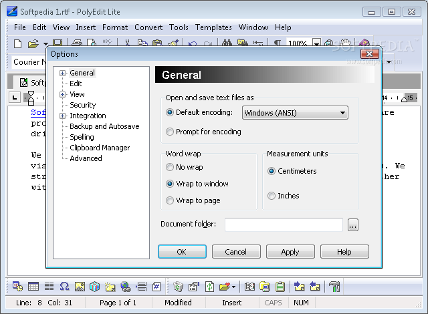Image resolution: width=428 pixels, height=314 pixels.
Task: Click the hammer tools options icon
Action: click(334, 287)
